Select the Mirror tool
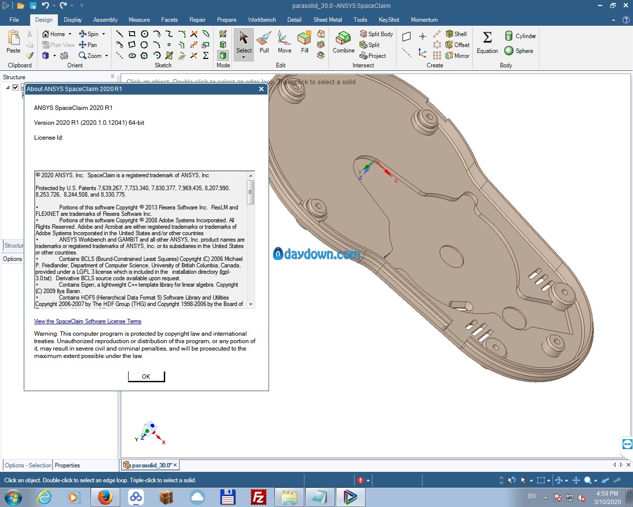 [x=457, y=55]
